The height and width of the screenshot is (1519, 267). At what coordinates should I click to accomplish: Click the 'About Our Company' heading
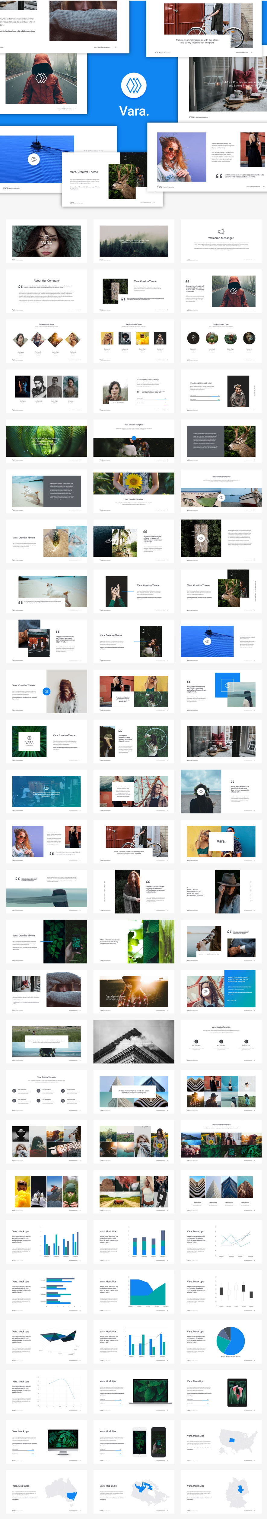click(46, 281)
